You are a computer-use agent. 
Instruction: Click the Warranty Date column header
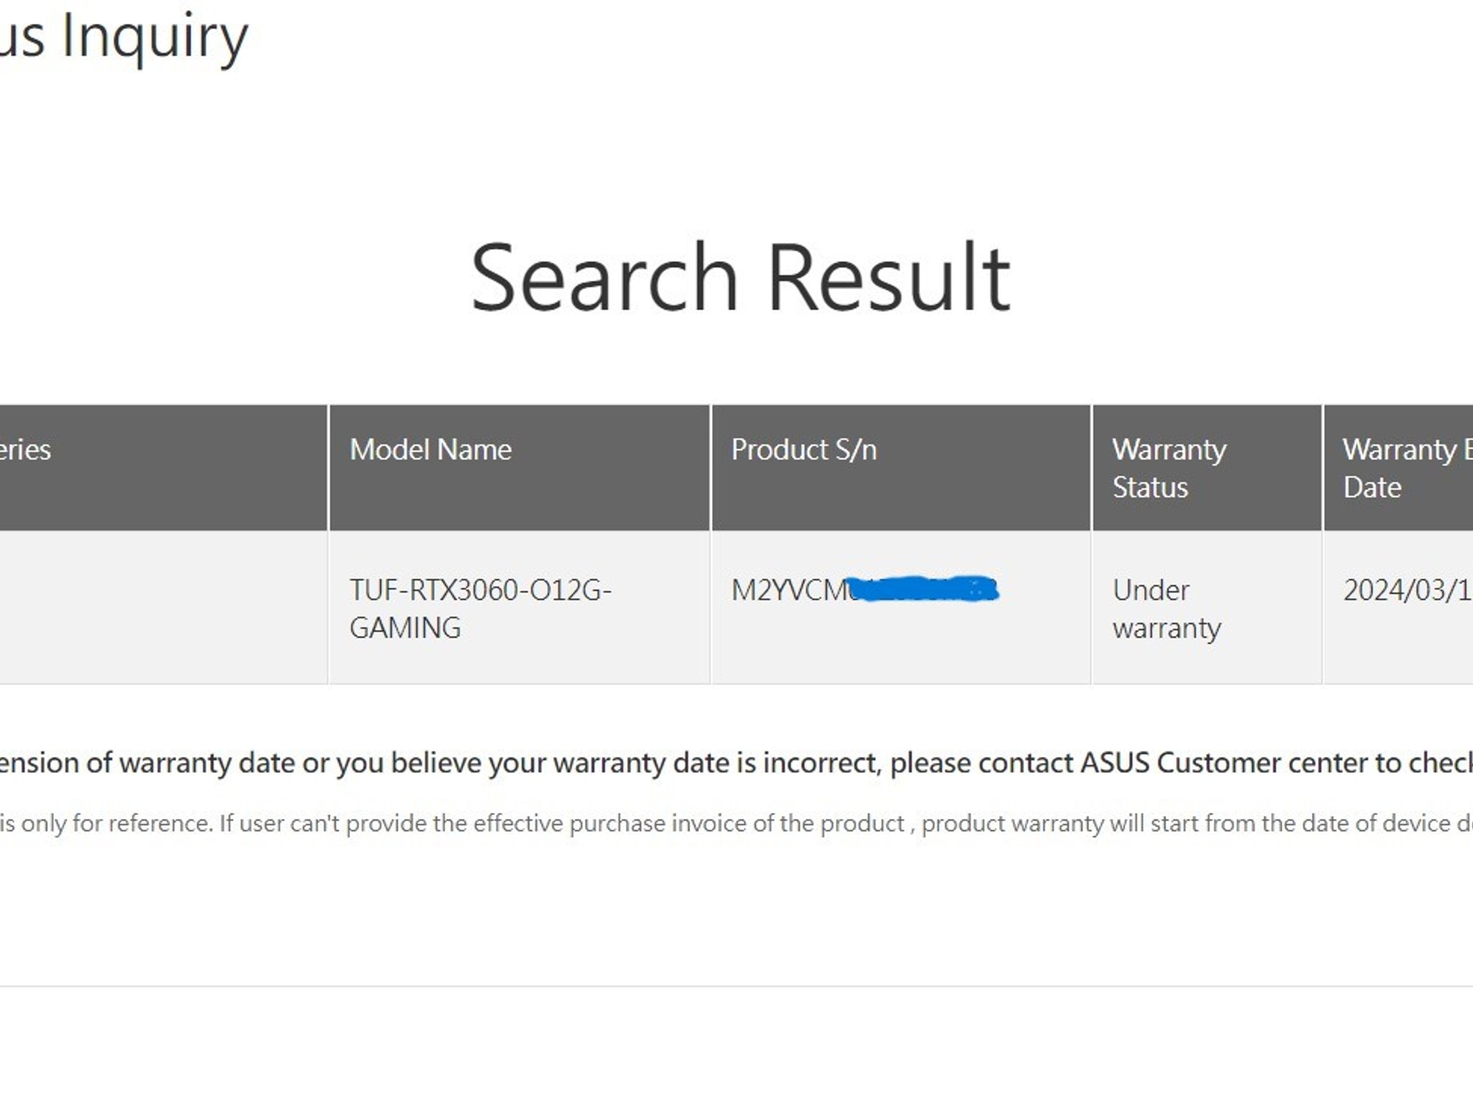pyautogui.click(x=1398, y=468)
